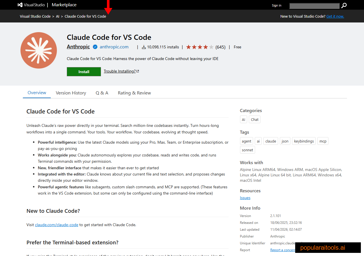Viewport: 364px width, 256px height.
Task: Install the Claude Code extension
Action: coord(84,71)
